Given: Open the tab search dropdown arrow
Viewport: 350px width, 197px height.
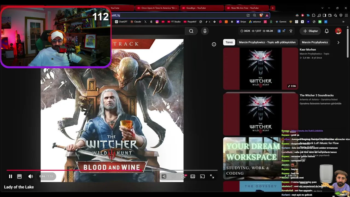Looking at the screenshot, I should (x=322, y=8).
